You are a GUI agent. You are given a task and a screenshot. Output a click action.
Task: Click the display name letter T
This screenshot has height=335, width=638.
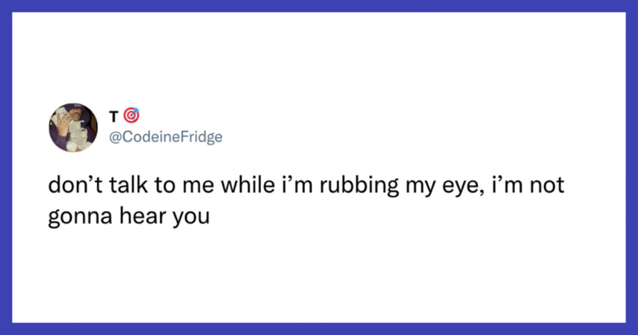point(114,116)
